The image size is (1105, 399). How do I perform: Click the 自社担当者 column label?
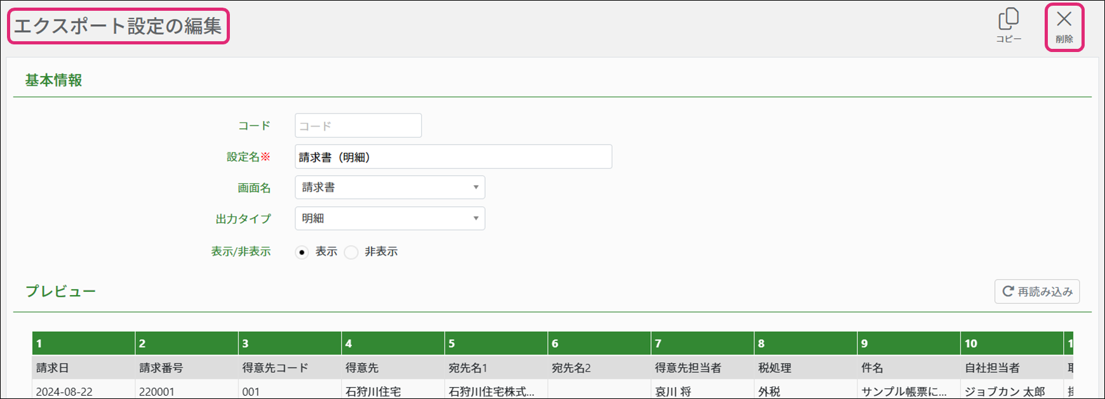991,368
